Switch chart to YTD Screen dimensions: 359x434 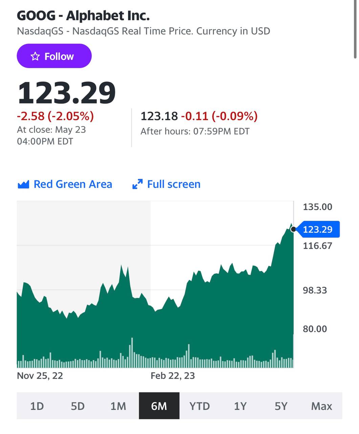click(199, 406)
